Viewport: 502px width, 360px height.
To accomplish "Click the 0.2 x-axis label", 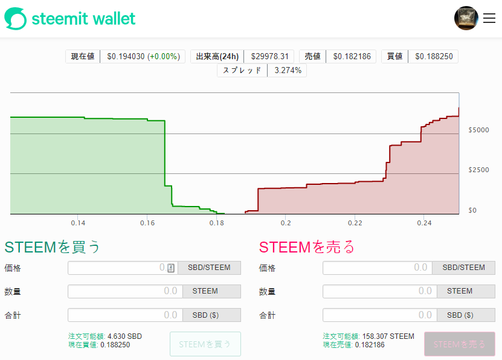I will click(286, 223).
